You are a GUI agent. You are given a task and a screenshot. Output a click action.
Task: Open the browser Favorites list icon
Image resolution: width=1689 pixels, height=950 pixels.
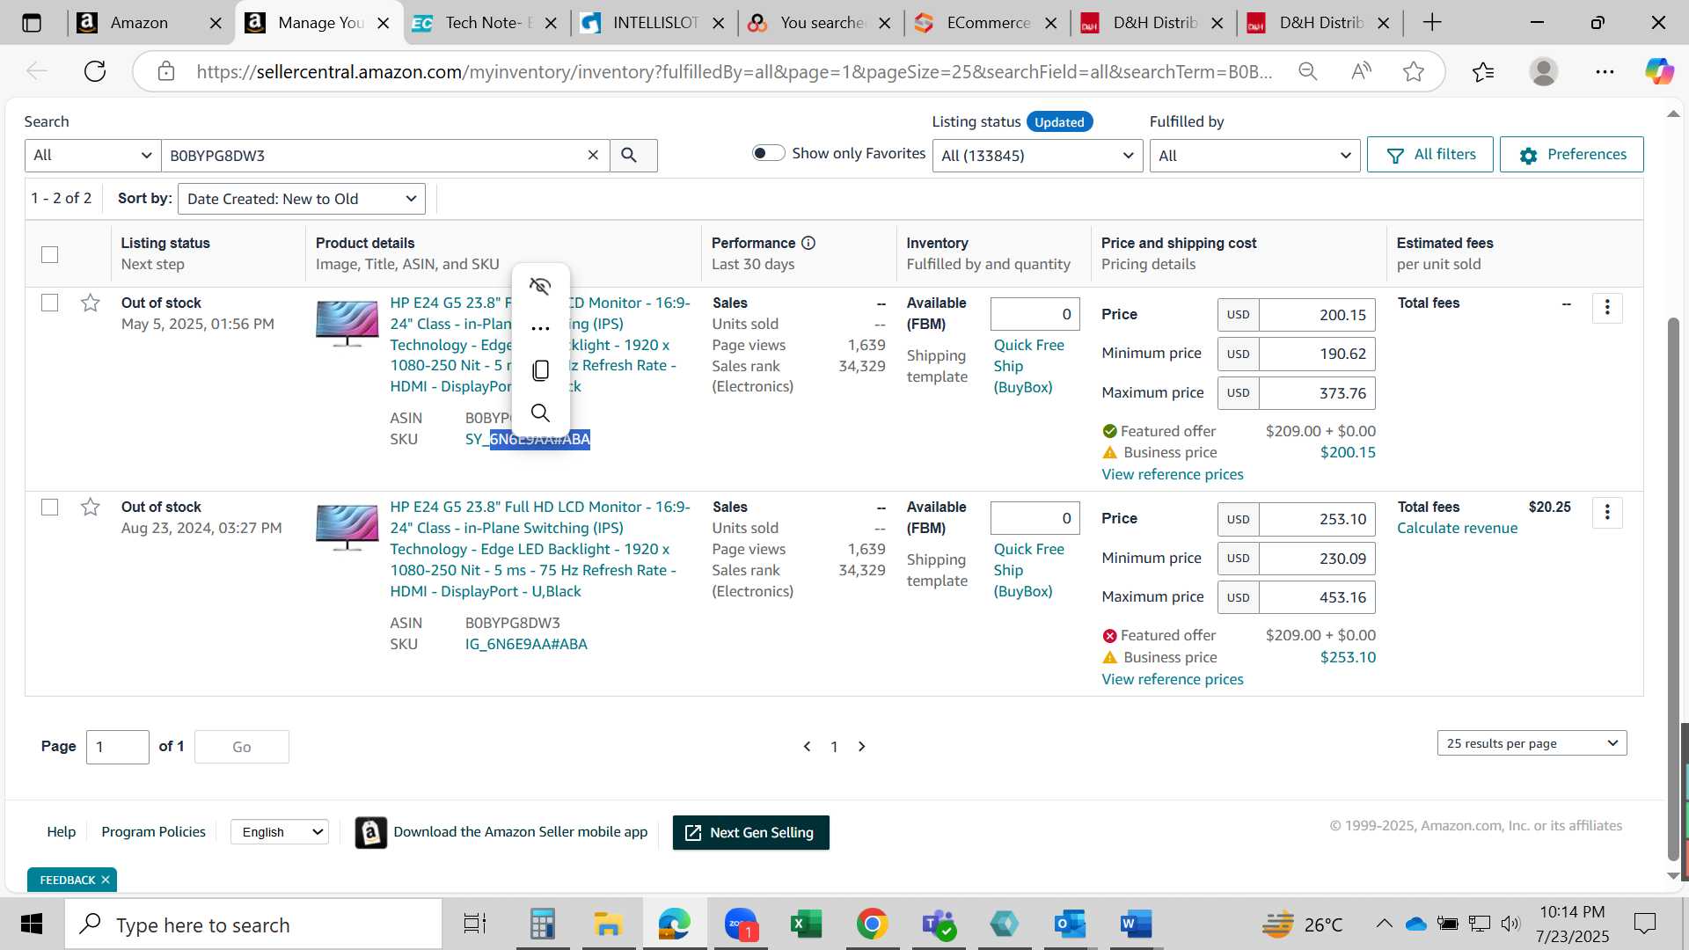pyautogui.click(x=1483, y=71)
